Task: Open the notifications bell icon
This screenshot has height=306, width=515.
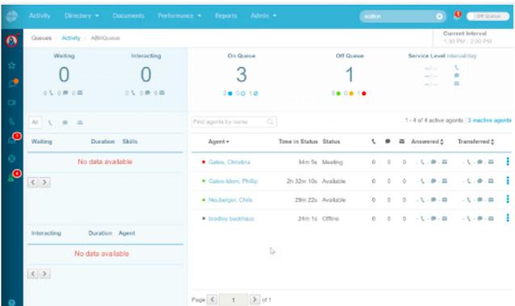Action: click(x=457, y=15)
